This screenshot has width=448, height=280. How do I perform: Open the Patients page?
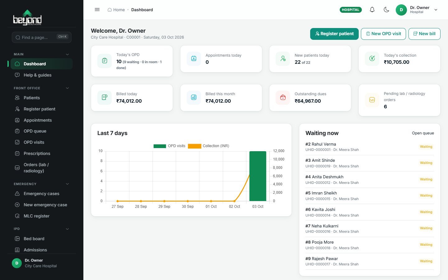pyautogui.click(x=42, y=98)
